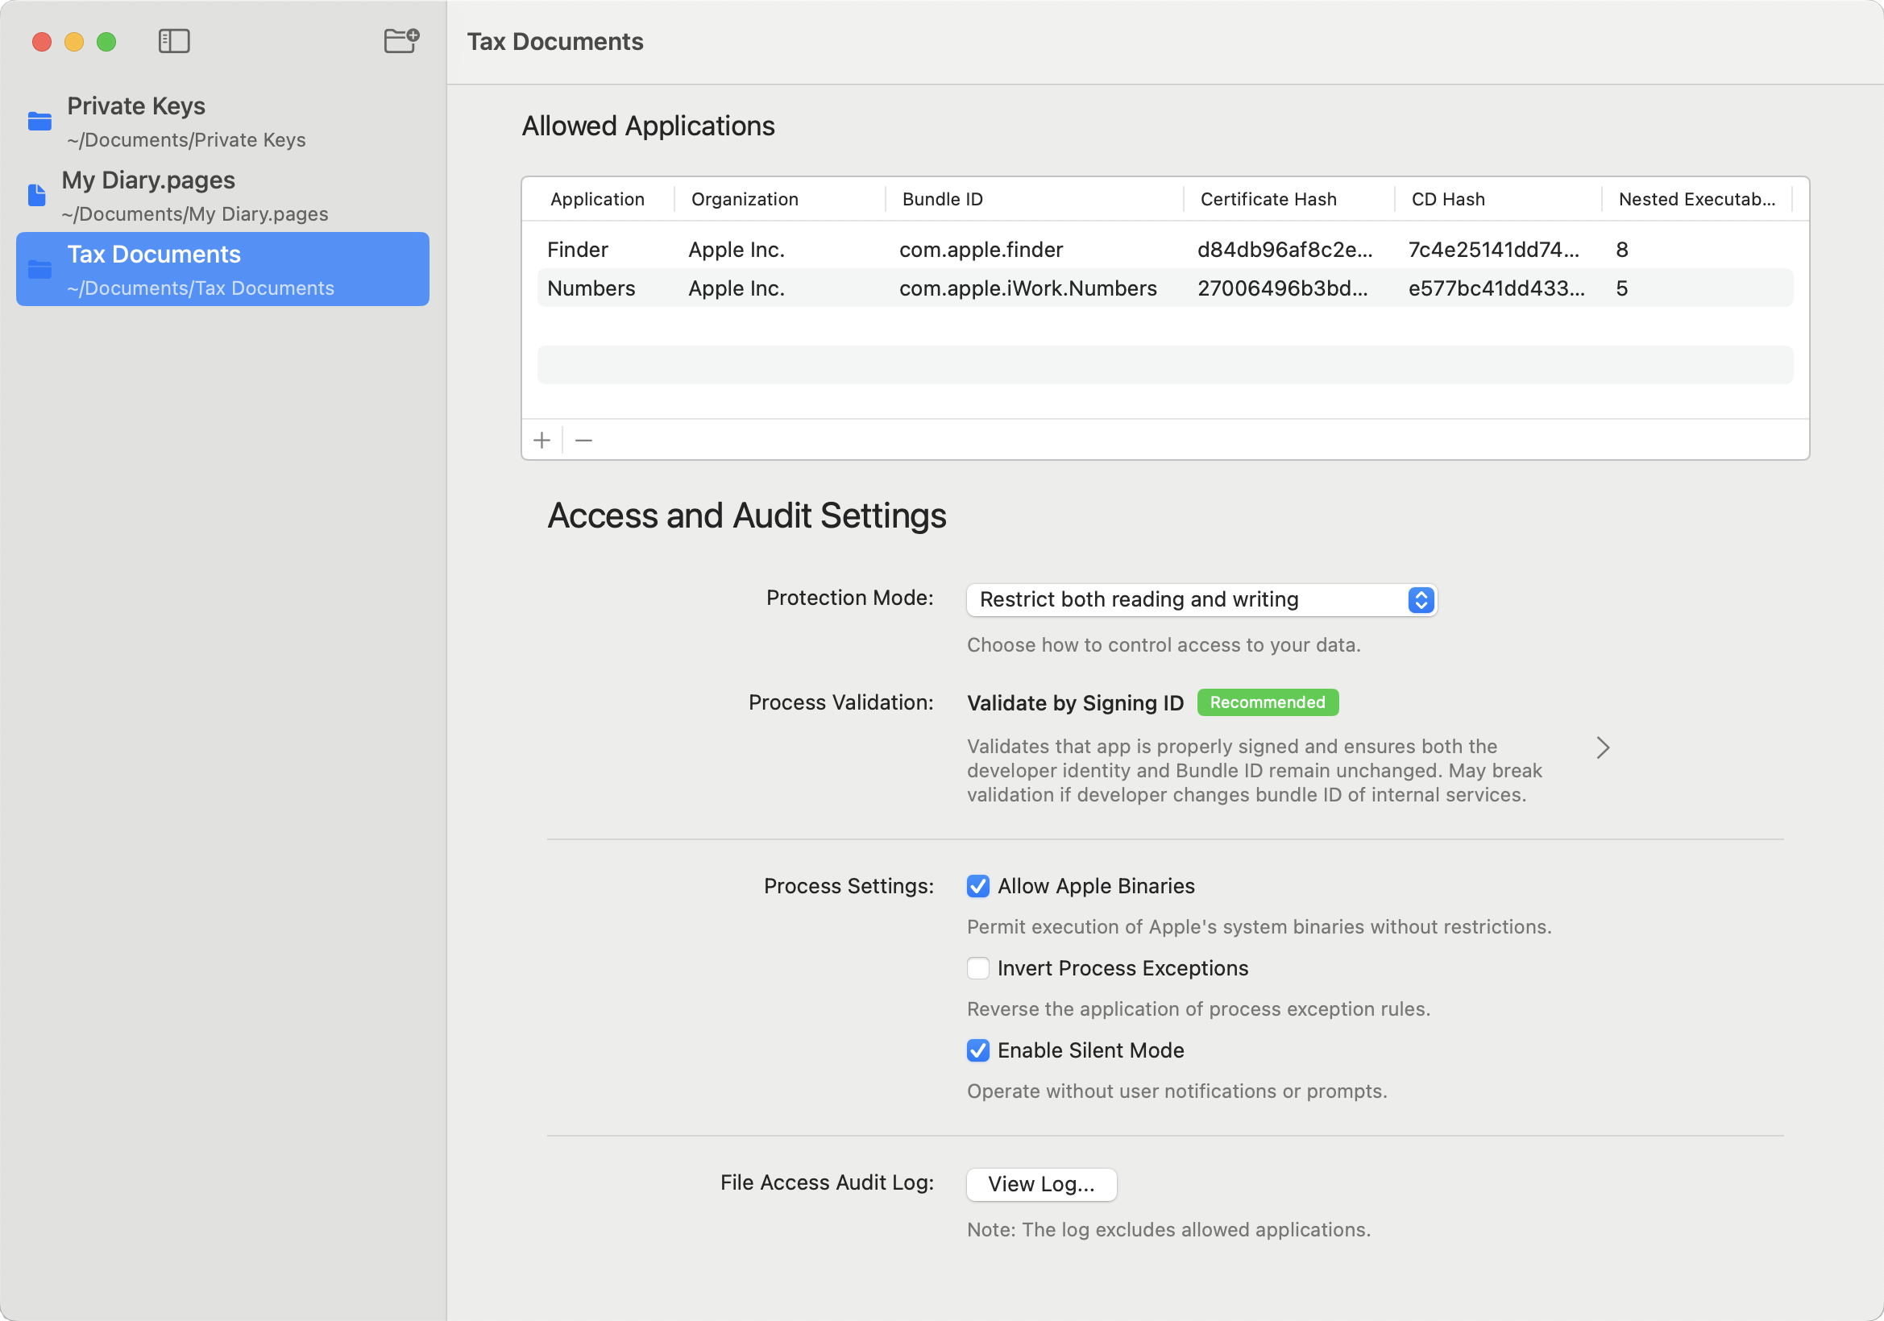This screenshot has width=1884, height=1321.
Task: Open the View Log... button
Action: point(1040,1184)
